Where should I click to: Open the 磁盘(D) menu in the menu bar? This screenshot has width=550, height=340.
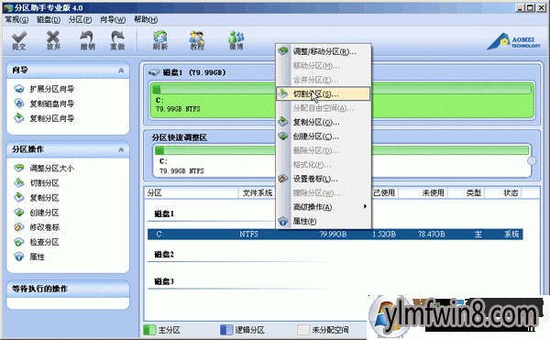49,19
